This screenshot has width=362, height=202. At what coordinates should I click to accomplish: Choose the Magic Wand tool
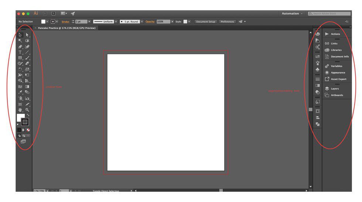click(20, 41)
